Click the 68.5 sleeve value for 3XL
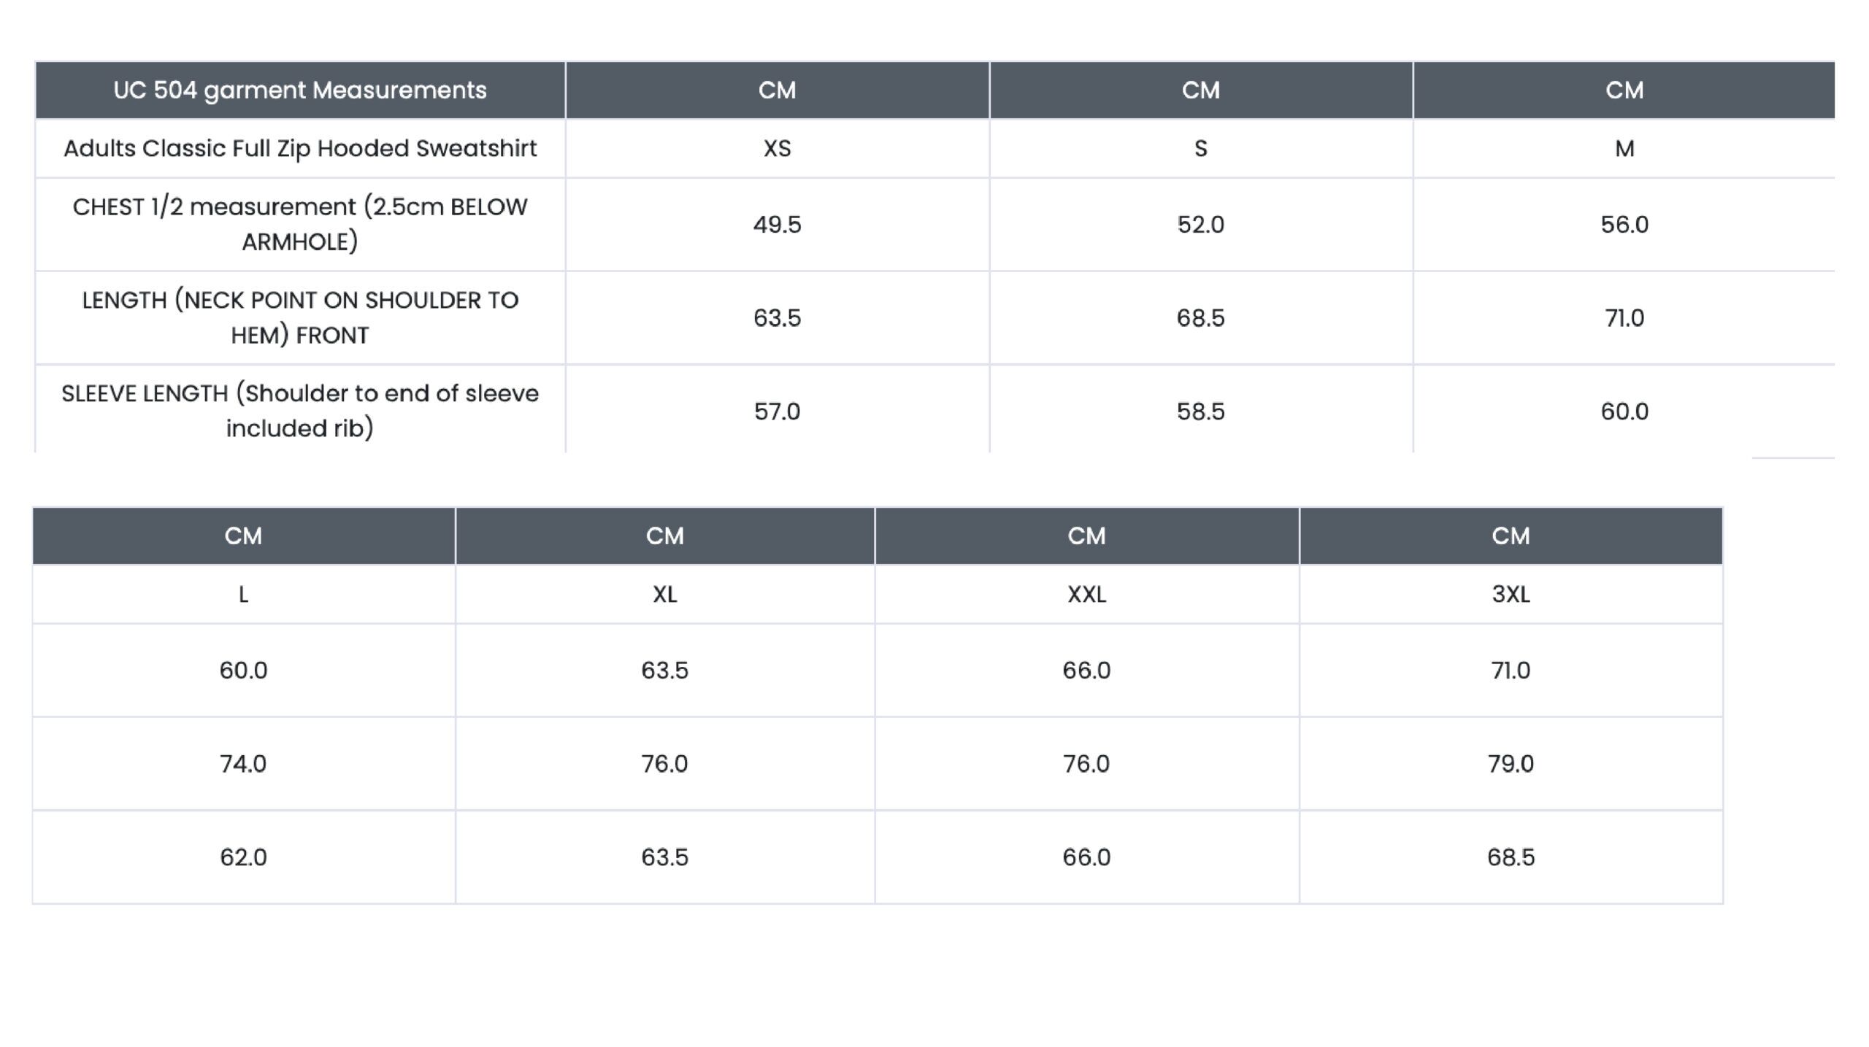Screen dimensions: 1869x1047 (x=1511, y=857)
